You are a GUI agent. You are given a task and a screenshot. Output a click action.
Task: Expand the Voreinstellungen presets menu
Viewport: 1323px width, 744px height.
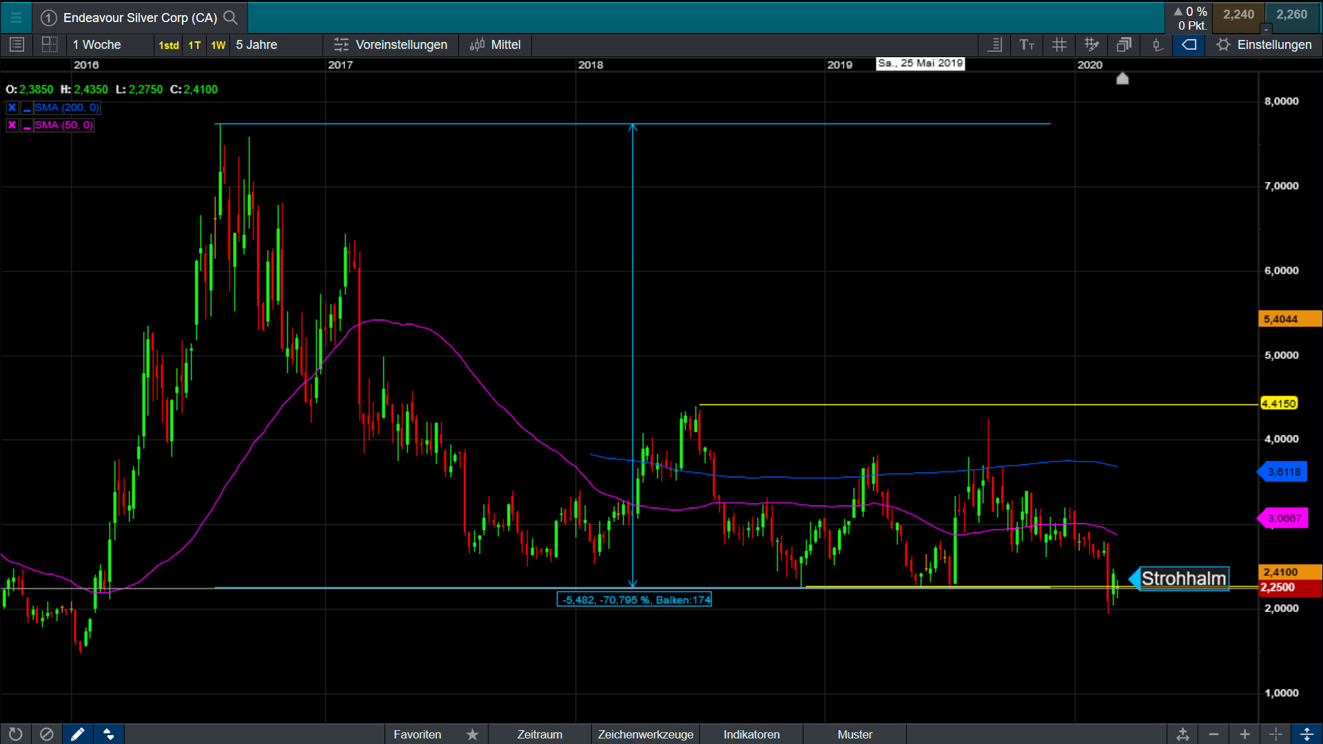391,45
